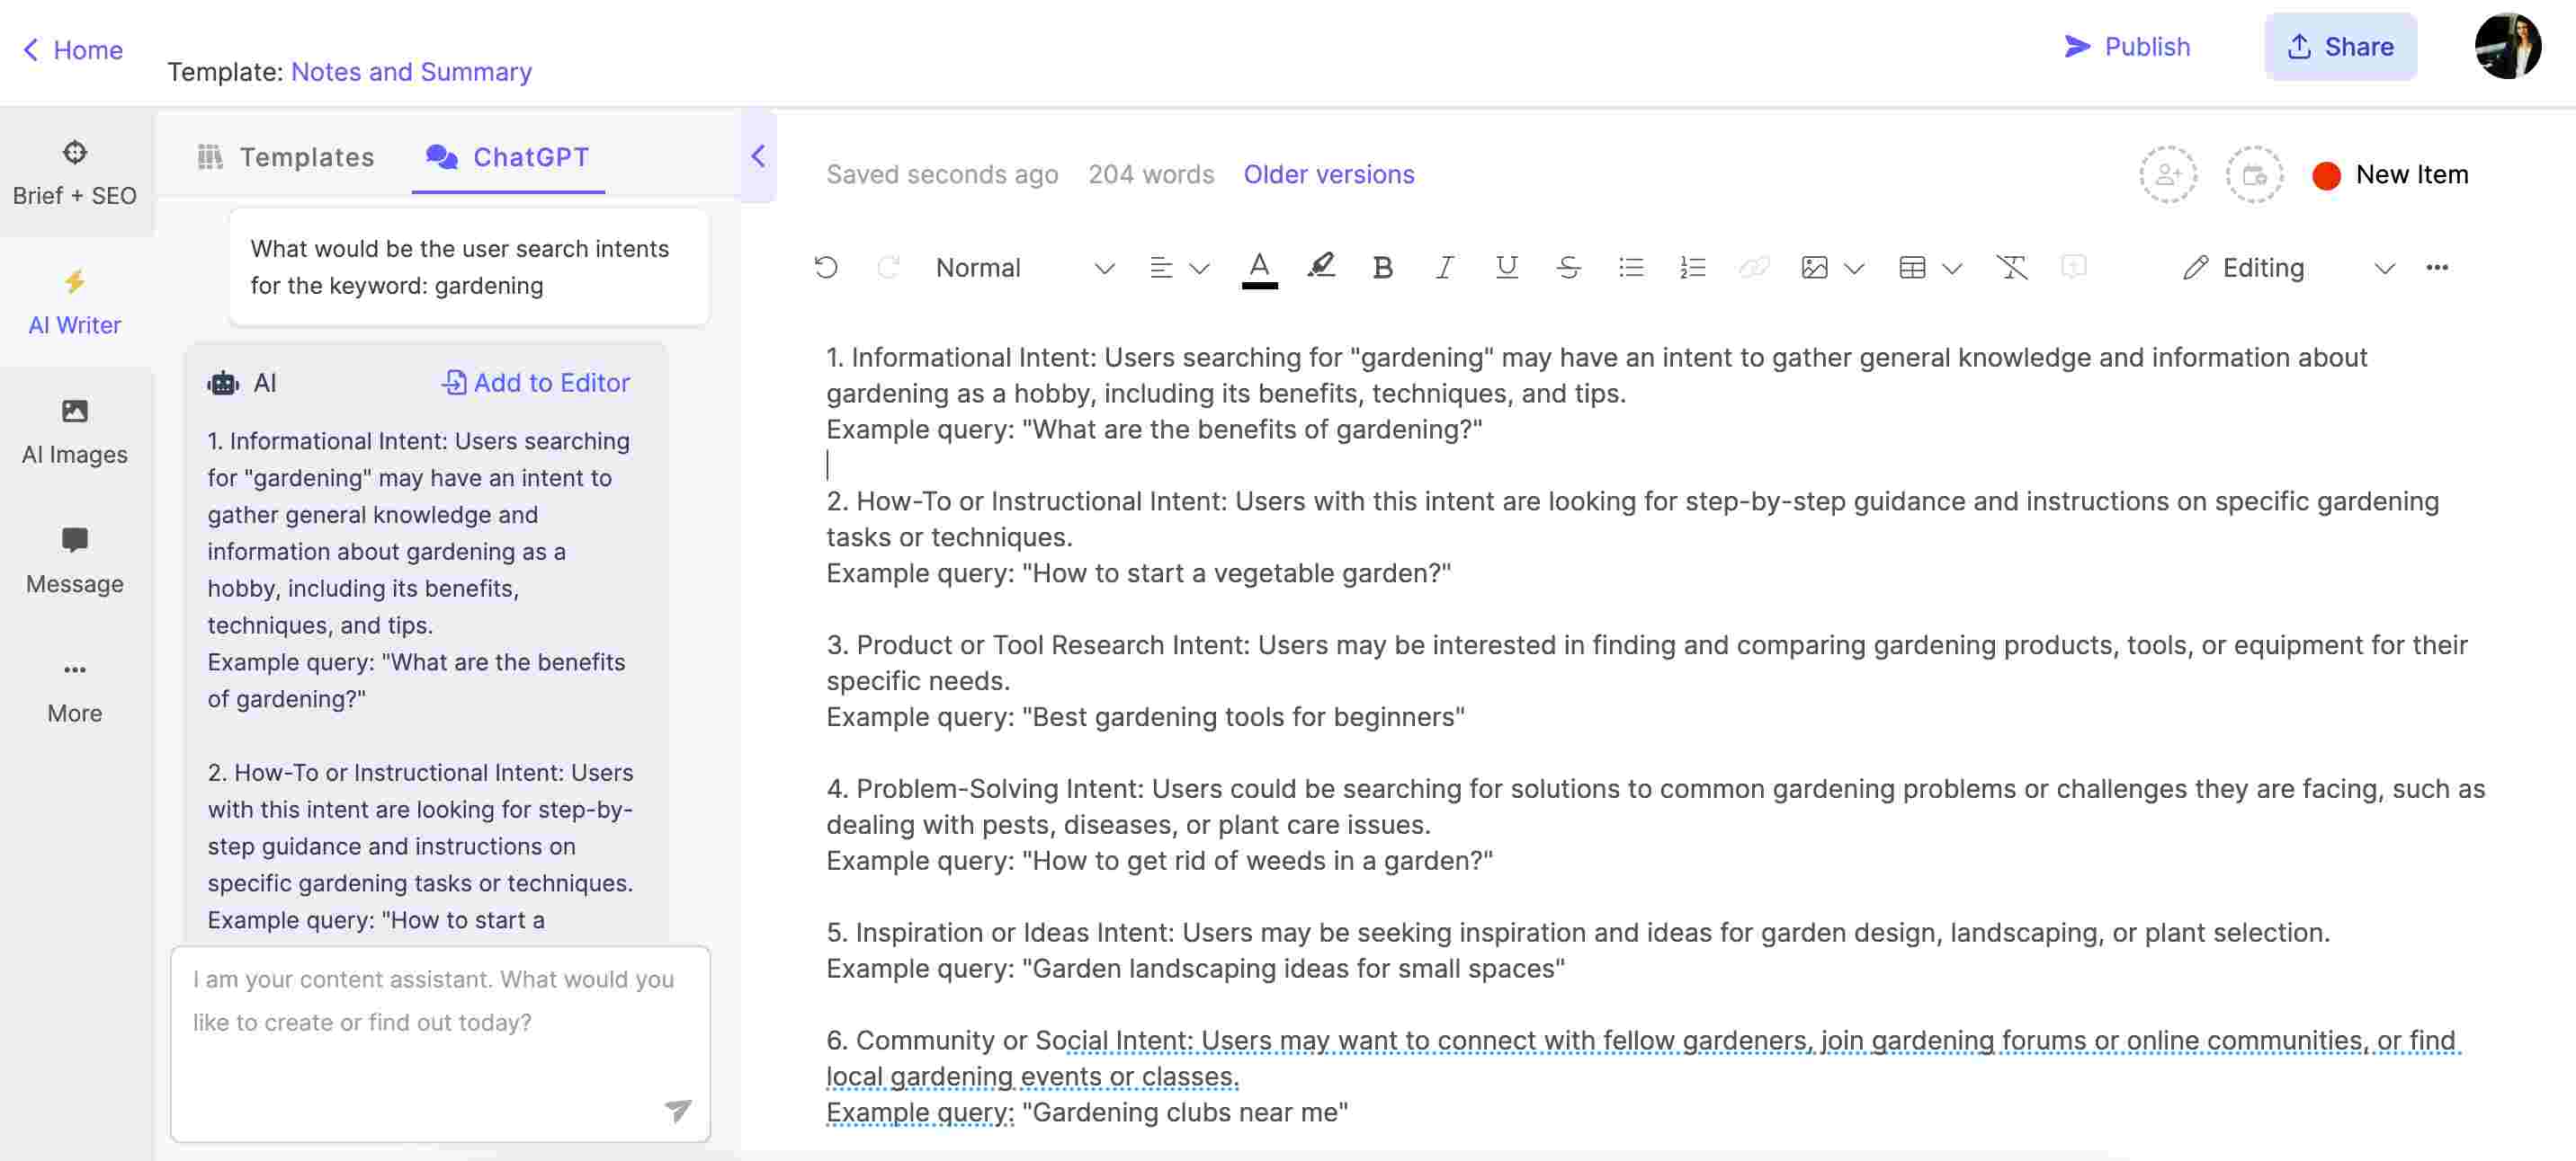The width and height of the screenshot is (2576, 1161).
Task: Click the Older versions link
Action: [1328, 173]
